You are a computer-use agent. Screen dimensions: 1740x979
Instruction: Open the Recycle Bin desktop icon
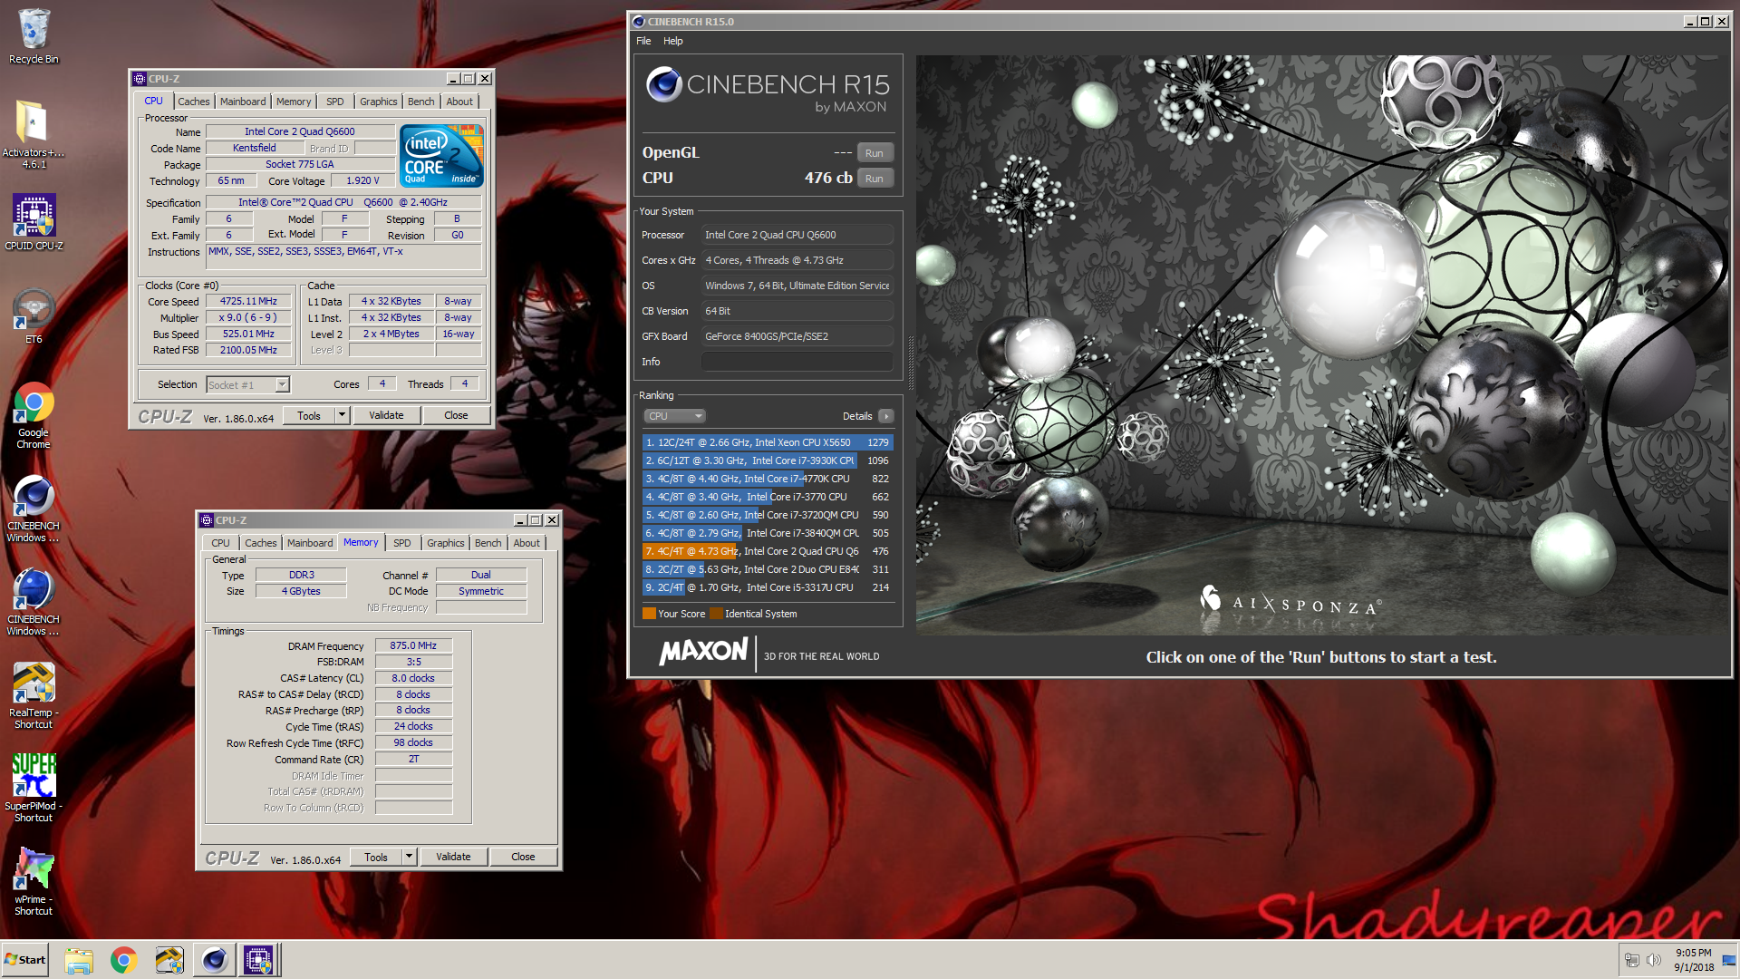34,36
